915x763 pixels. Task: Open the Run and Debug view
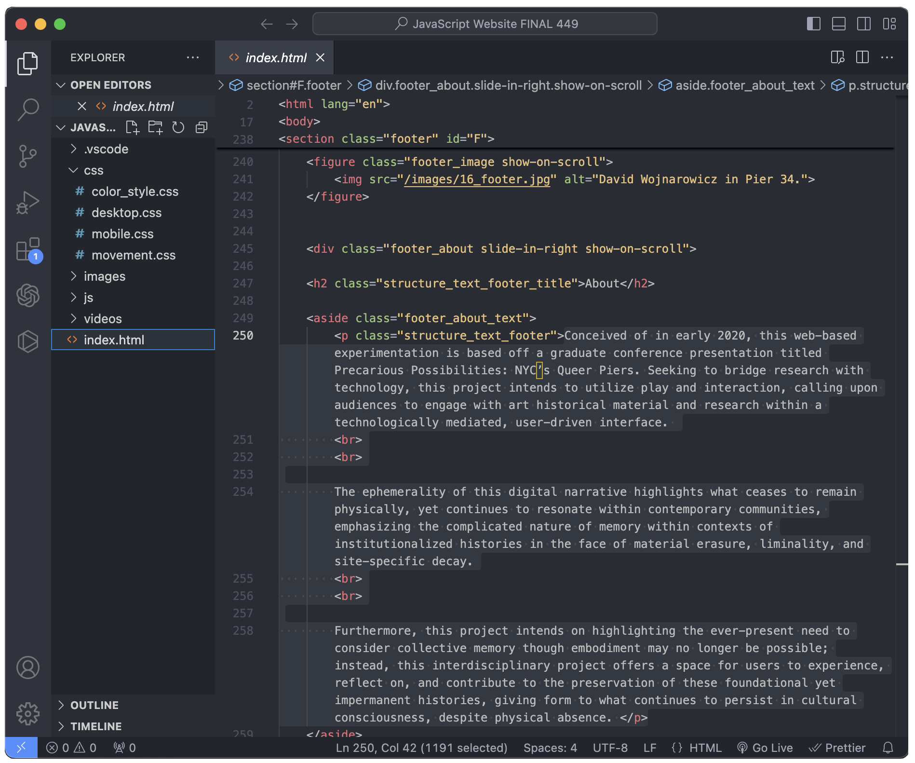coord(28,203)
